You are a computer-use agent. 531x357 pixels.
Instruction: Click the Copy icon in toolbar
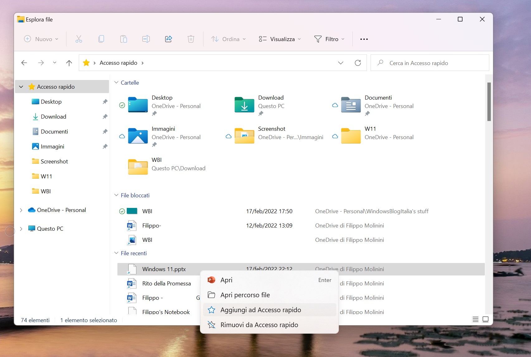pyautogui.click(x=101, y=39)
